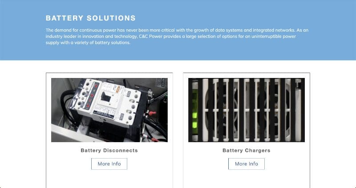Click the red indicator strip on breaker
Image resolution: width=356 pixels, height=188 pixels.
coord(93,95)
